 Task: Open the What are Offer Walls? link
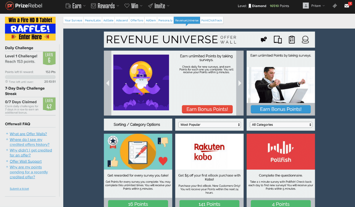28,134
